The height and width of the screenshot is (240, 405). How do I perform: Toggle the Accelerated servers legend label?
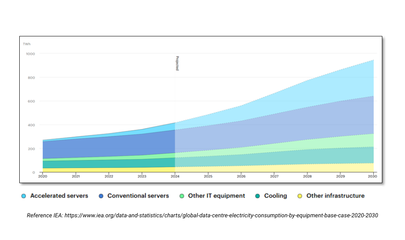click(x=59, y=196)
